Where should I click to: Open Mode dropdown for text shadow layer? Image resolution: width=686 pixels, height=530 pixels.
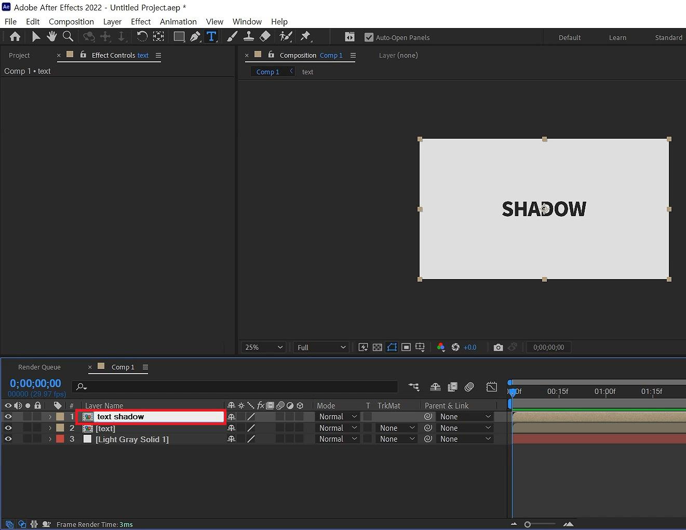[x=338, y=417]
